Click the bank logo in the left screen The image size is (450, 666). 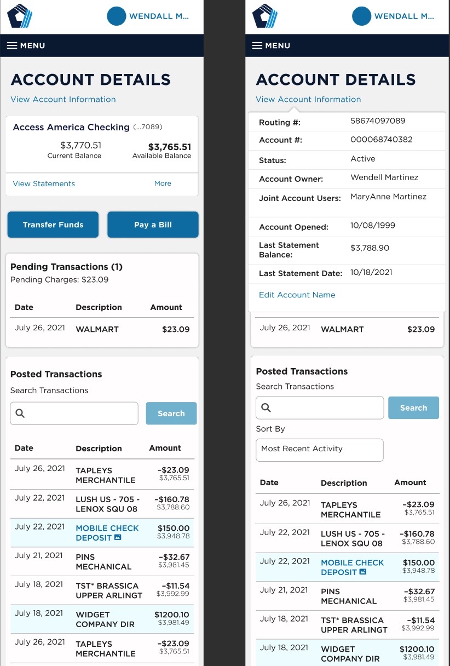coord(20,16)
